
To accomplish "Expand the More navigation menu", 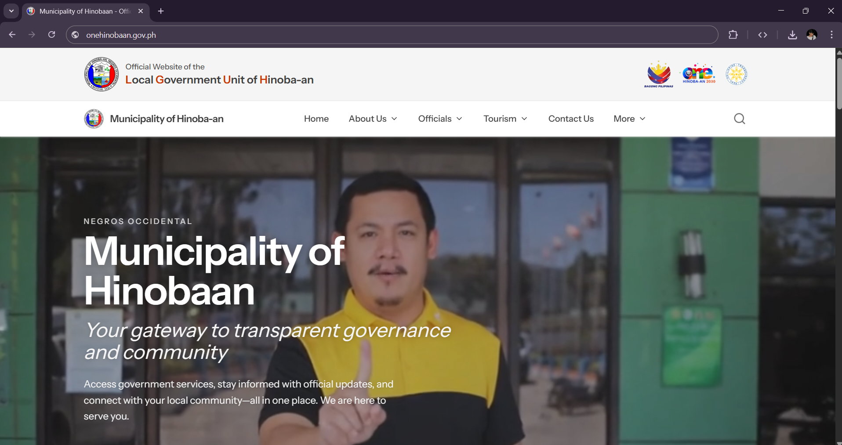I will click(629, 119).
